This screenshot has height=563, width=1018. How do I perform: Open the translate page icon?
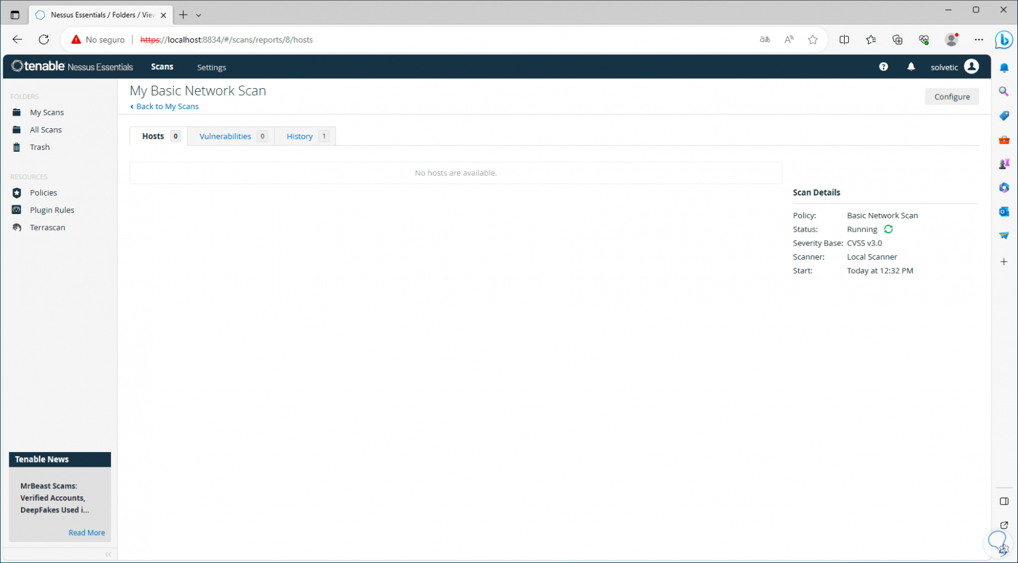(x=765, y=39)
